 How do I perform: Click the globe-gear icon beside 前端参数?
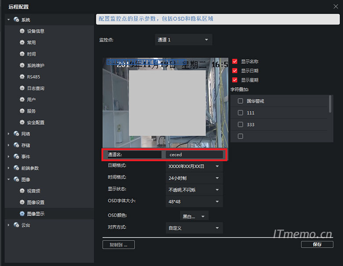click(16, 168)
